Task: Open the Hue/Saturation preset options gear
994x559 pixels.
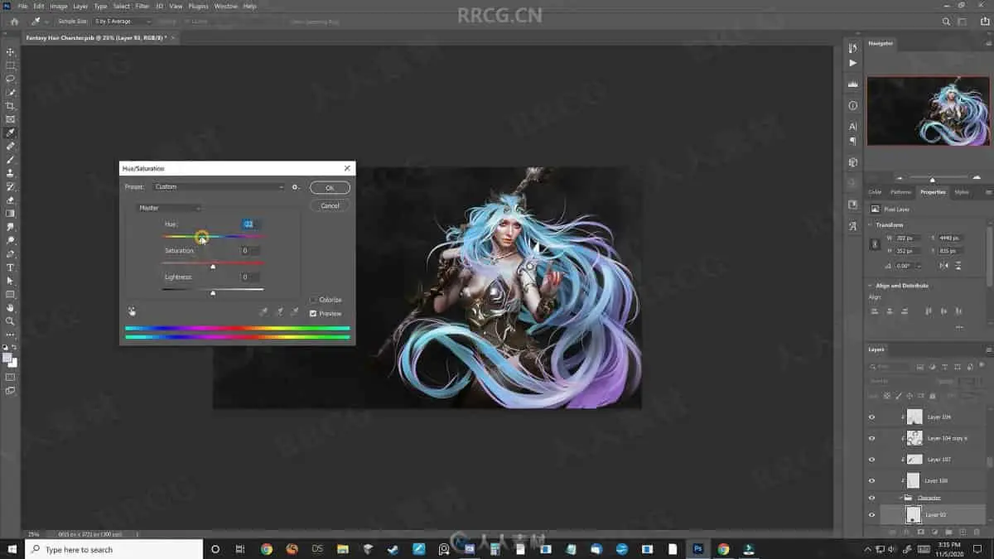Action: click(296, 187)
